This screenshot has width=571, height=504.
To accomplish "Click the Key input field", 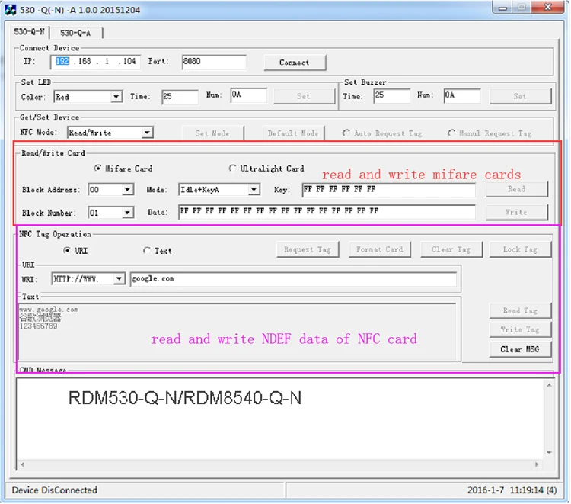I will pos(388,190).
